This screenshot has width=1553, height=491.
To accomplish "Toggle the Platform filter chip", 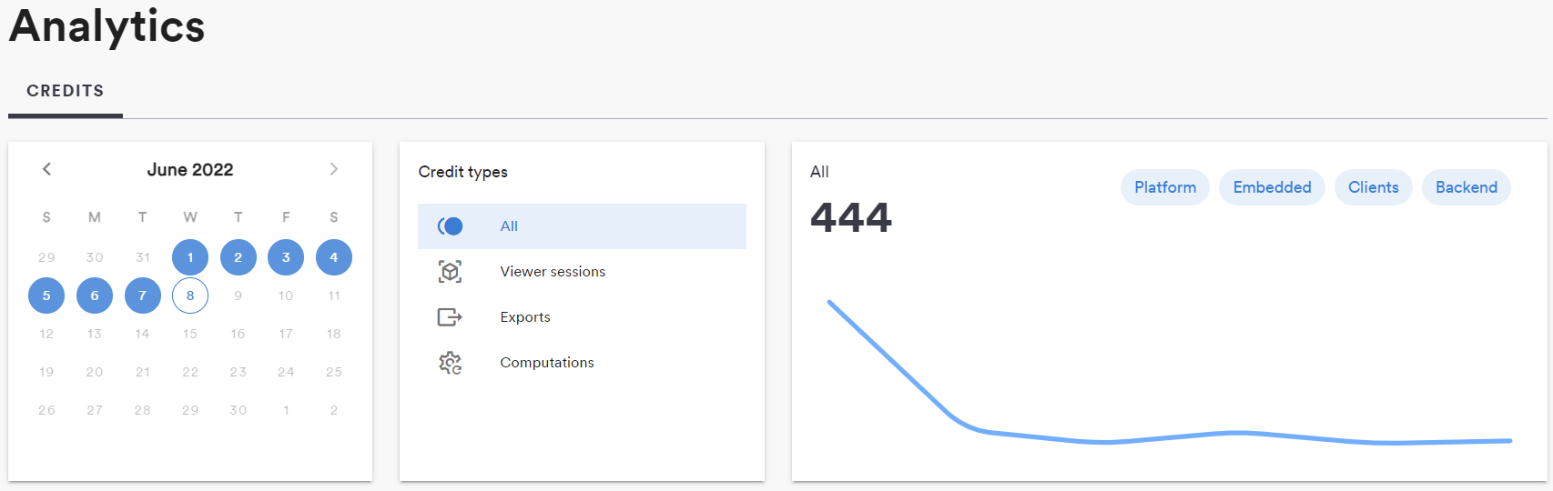I will click(1164, 187).
